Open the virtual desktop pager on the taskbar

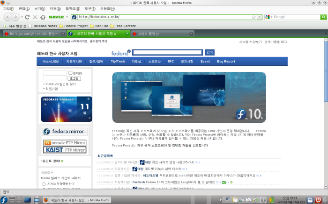click(x=15, y=200)
